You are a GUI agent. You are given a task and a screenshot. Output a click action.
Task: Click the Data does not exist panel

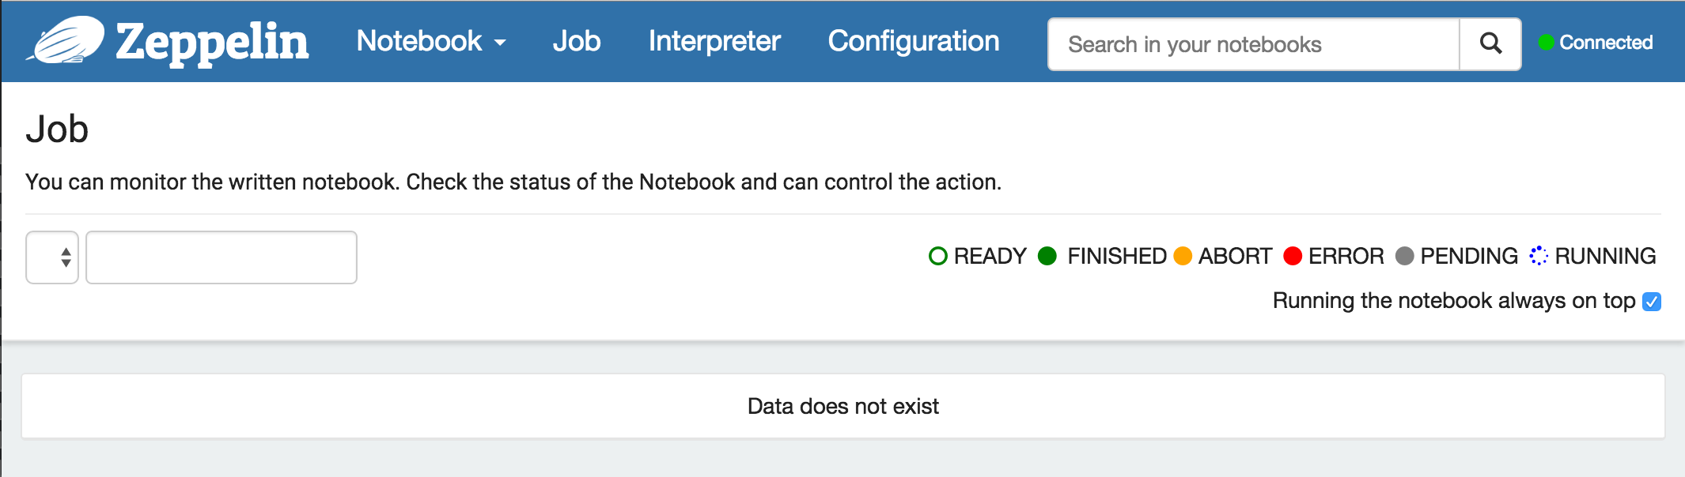(843, 406)
